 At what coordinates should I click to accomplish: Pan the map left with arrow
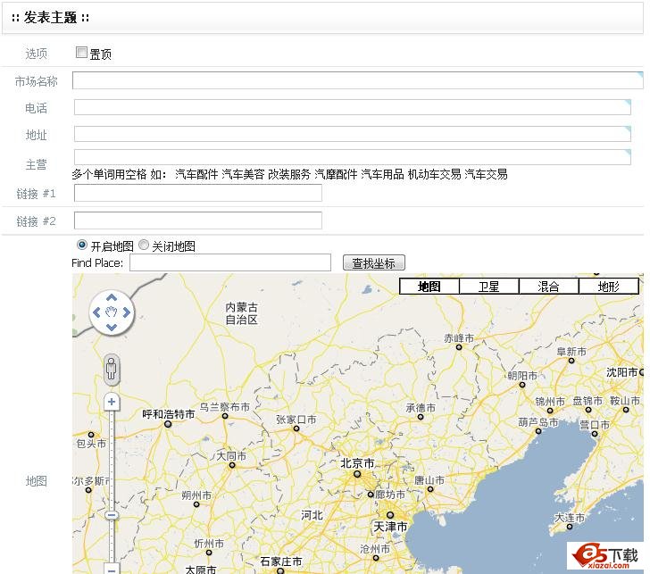point(96,312)
